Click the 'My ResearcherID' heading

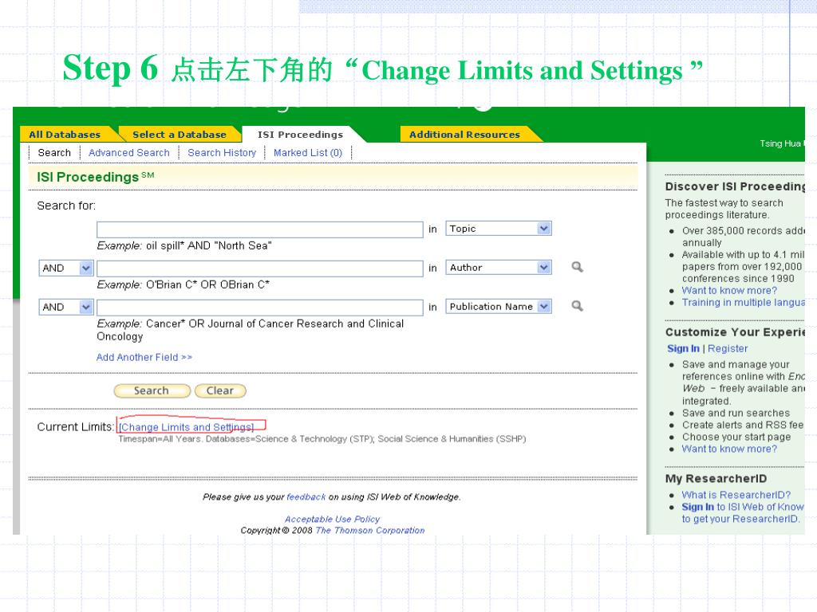click(x=716, y=479)
